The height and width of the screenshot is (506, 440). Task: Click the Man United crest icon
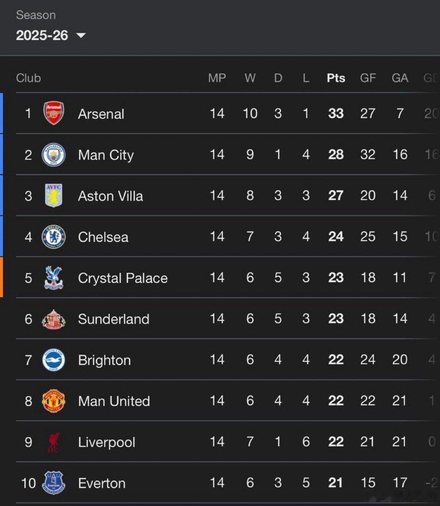54,401
